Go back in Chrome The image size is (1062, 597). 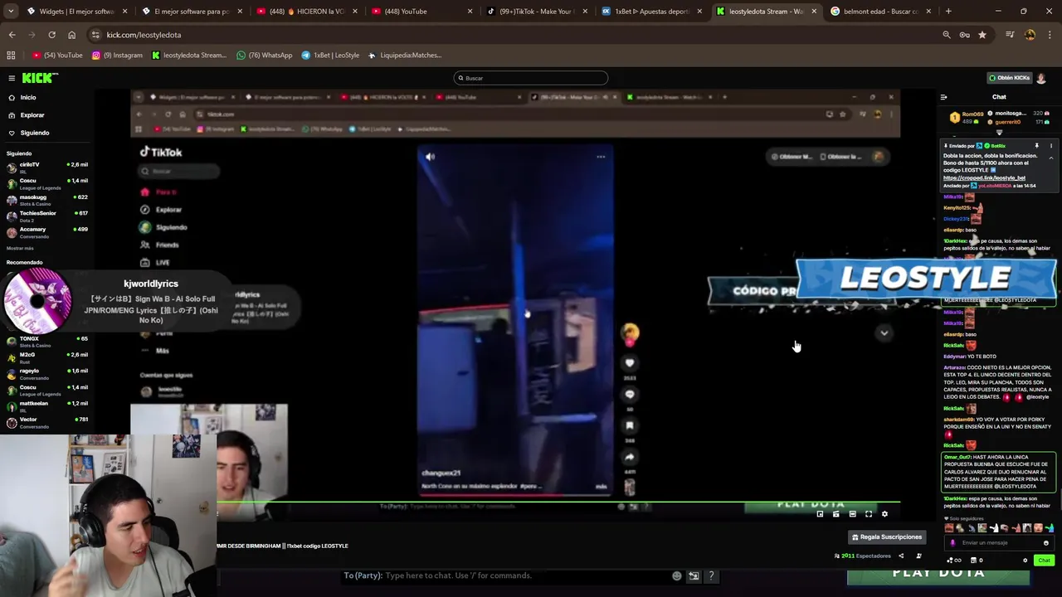pos(12,35)
